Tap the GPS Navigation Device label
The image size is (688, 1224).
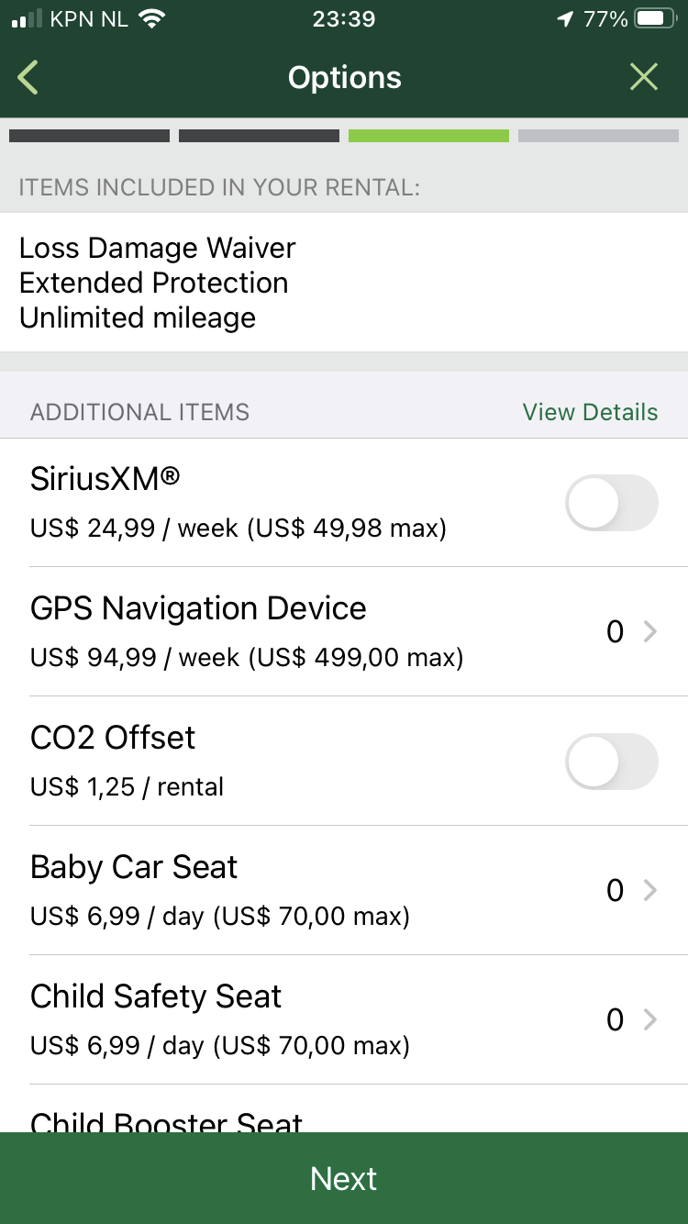pos(198,608)
